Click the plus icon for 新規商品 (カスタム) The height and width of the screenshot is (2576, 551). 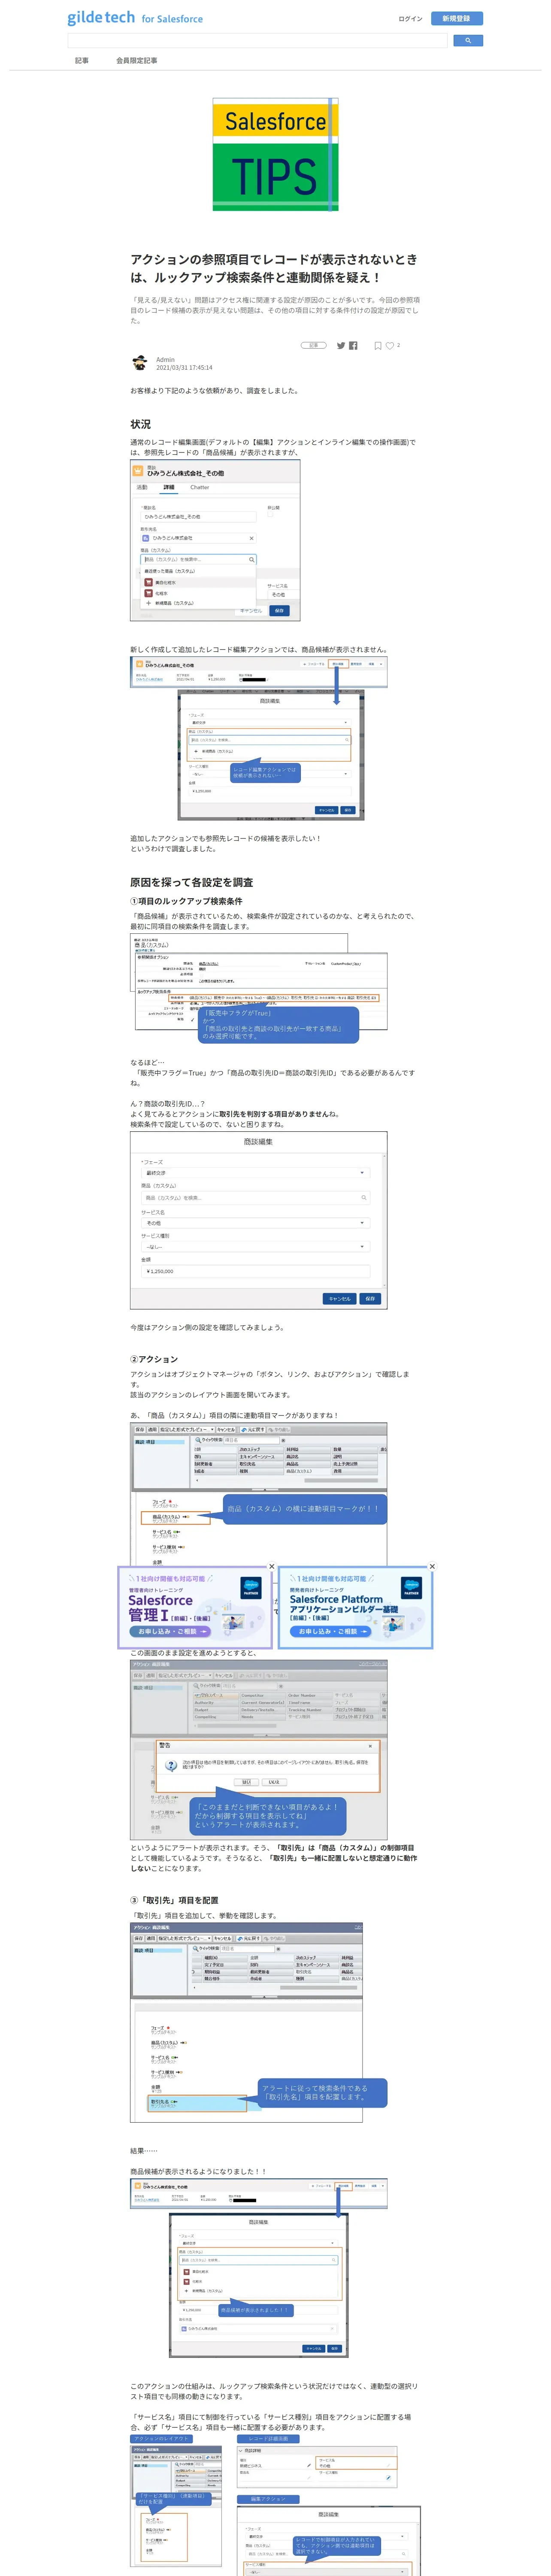148,603
